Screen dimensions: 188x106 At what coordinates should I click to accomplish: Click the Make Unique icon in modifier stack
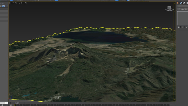pyautogui.click(x=187, y=27)
